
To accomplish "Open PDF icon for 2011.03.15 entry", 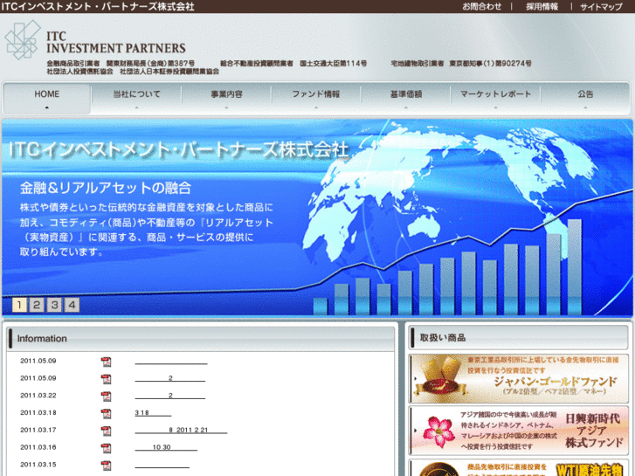I will click(106, 466).
